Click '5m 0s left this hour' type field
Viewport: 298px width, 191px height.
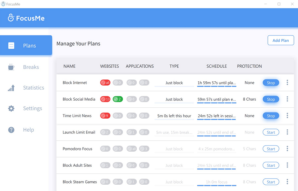pos(174,116)
